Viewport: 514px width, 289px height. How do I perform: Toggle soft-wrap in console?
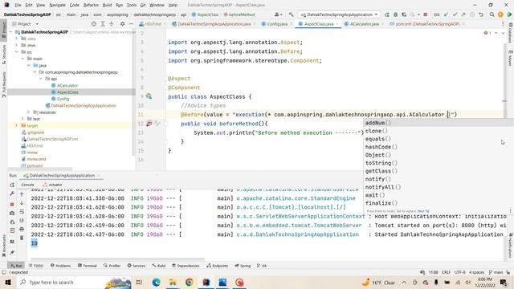[x=22, y=212]
